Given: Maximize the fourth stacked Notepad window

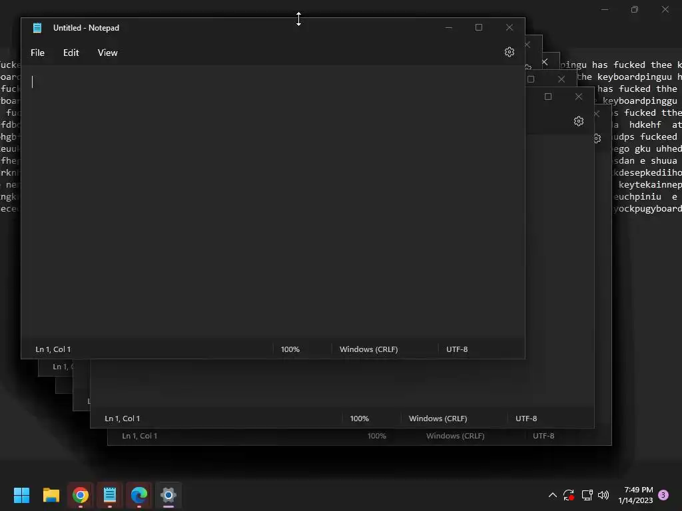Looking at the screenshot, I should 531,79.
